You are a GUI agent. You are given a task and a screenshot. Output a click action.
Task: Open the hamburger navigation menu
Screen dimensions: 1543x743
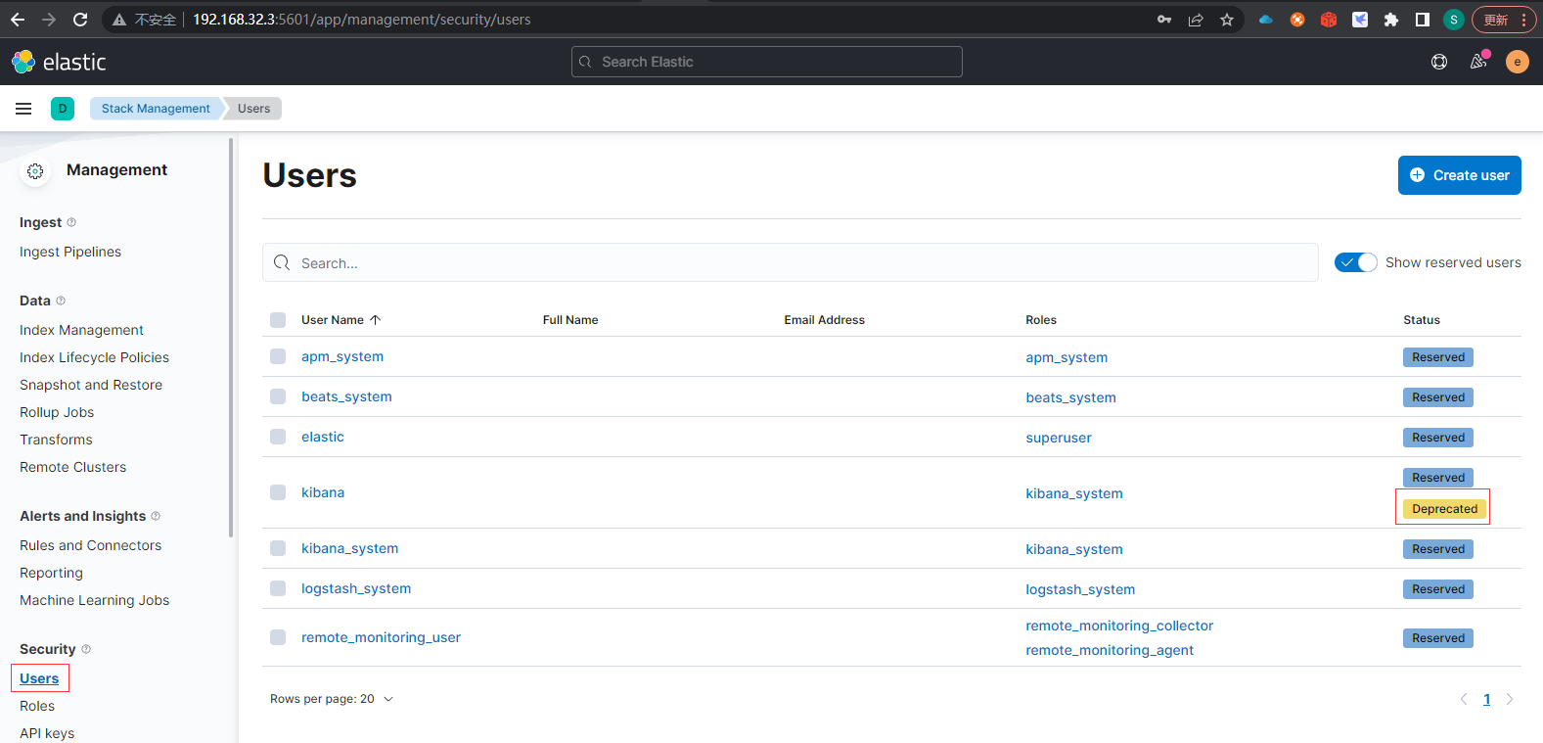point(23,109)
